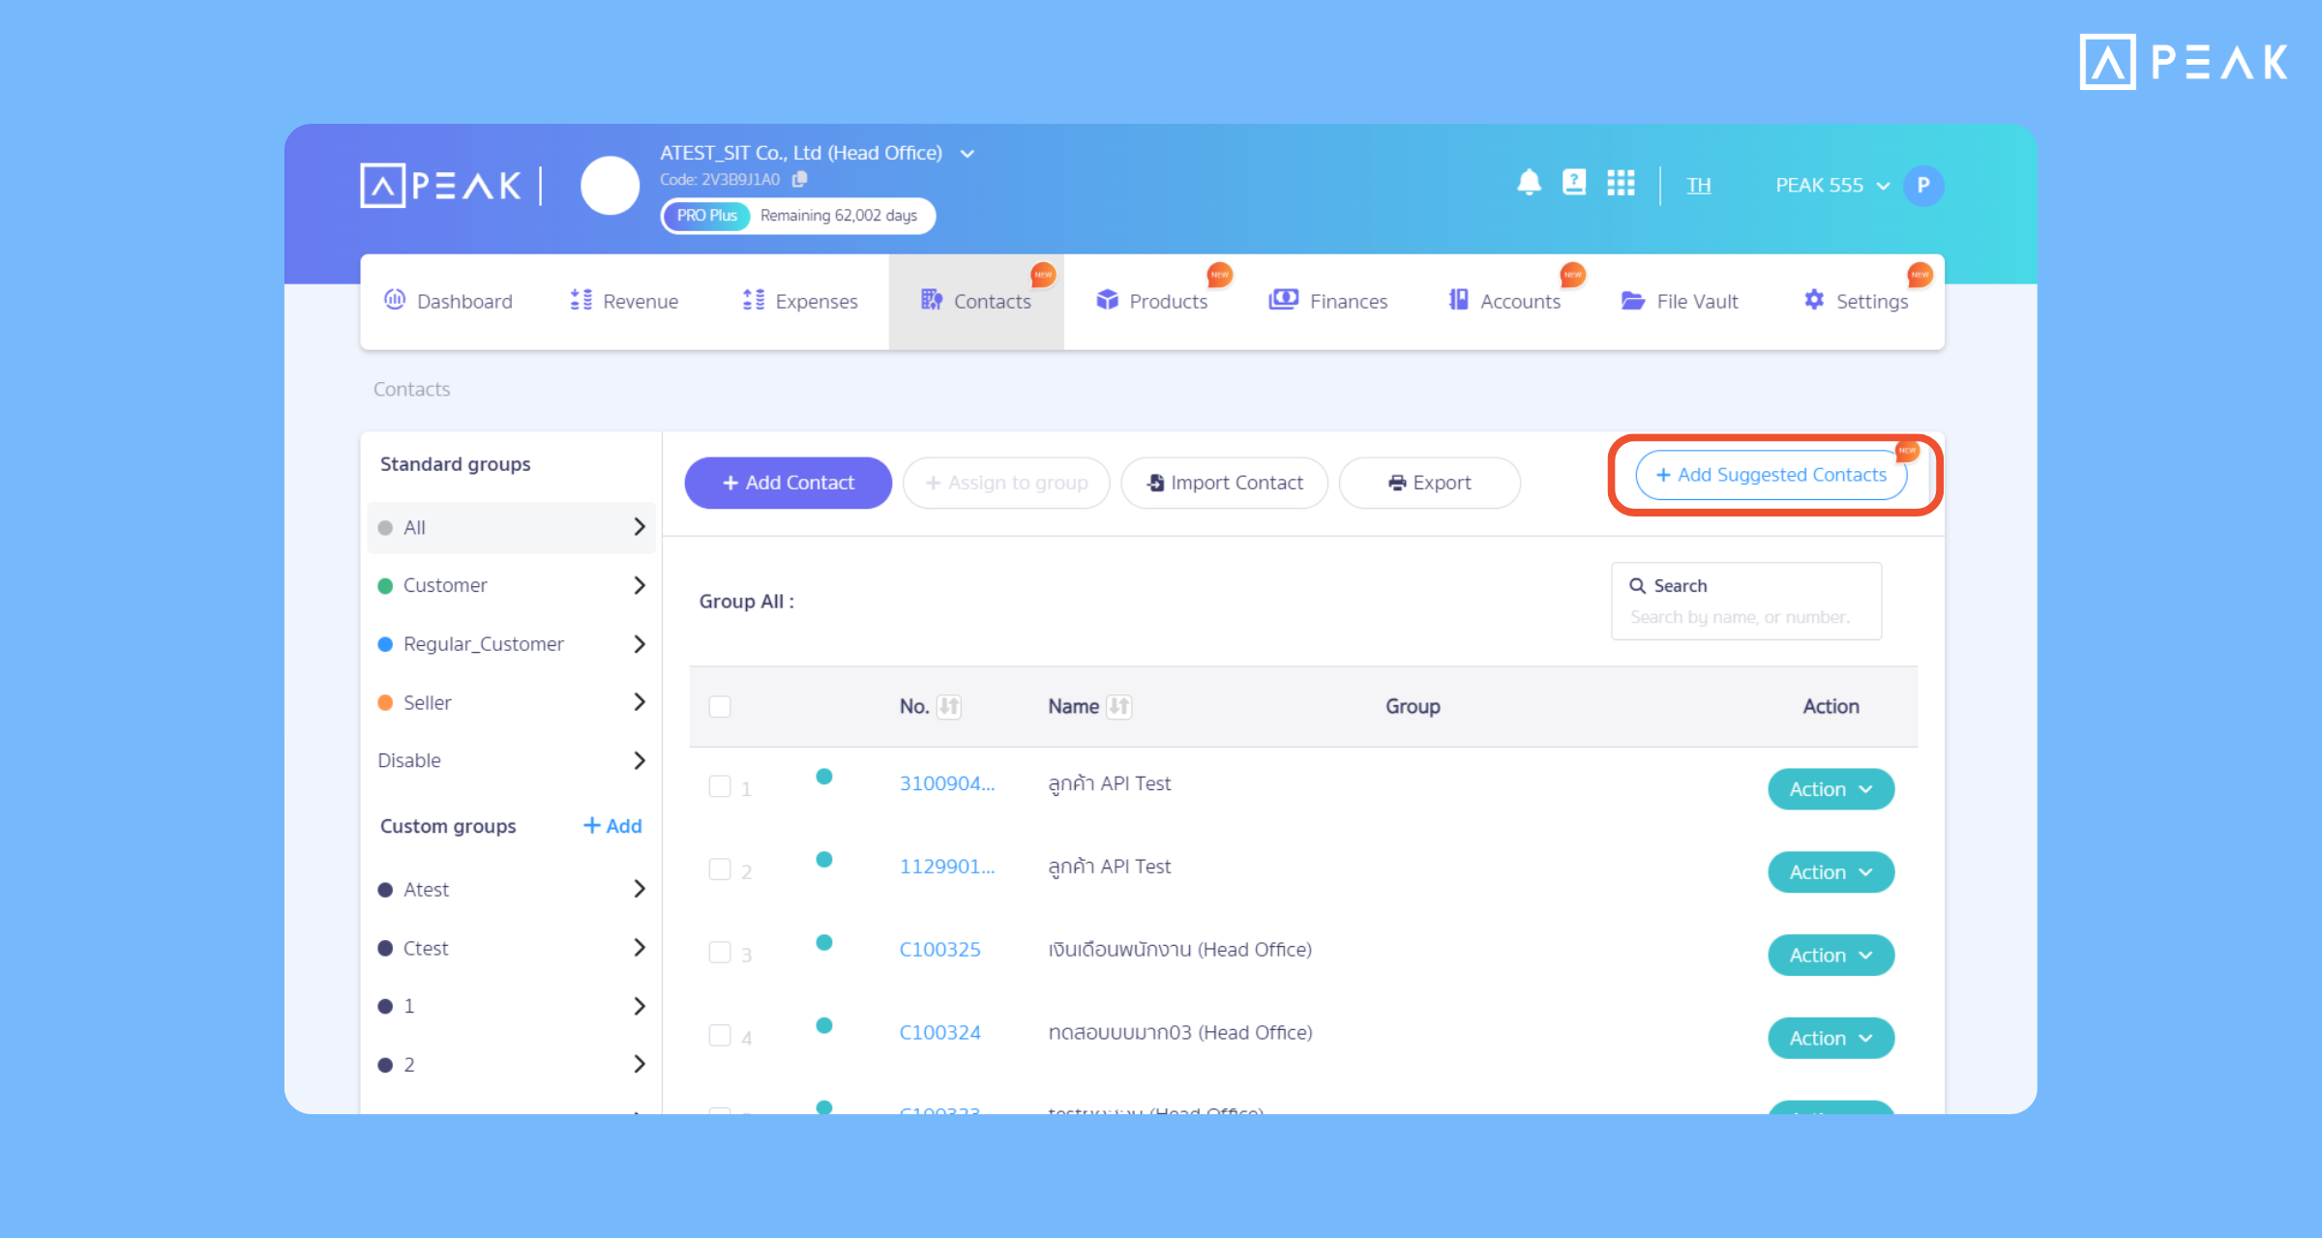
Task: Click the Contacts breadcrumb text
Action: tap(411, 389)
